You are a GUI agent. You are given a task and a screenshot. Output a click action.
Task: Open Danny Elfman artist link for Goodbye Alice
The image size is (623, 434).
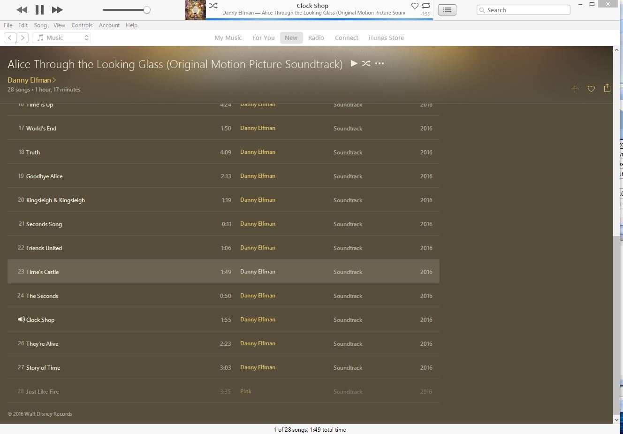pyautogui.click(x=258, y=176)
